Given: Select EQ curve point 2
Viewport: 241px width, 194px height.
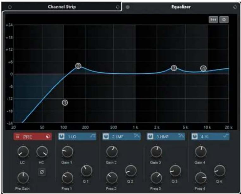Looking at the screenshot, I should [78, 66].
